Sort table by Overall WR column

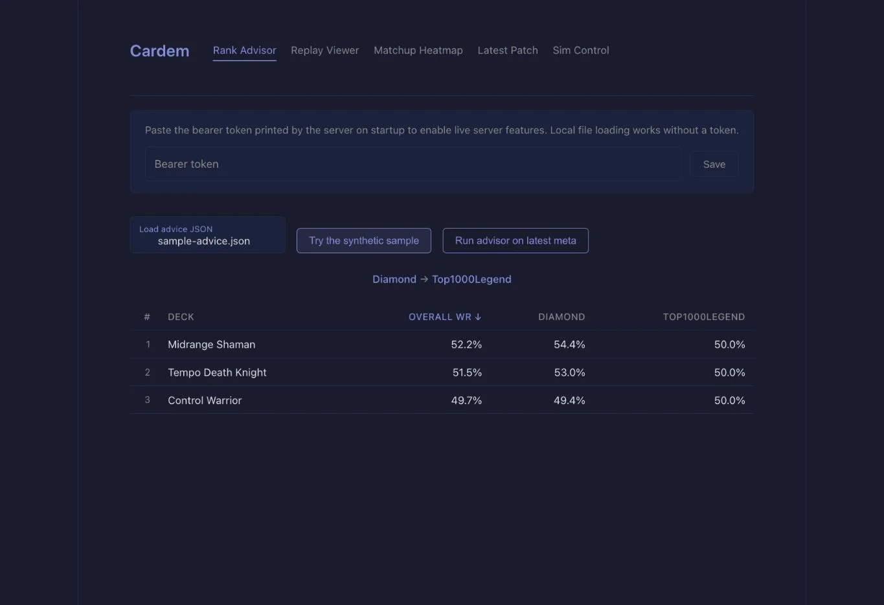[x=445, y=317]
